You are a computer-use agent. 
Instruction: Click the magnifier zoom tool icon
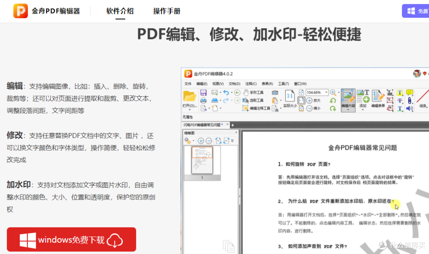333,93
